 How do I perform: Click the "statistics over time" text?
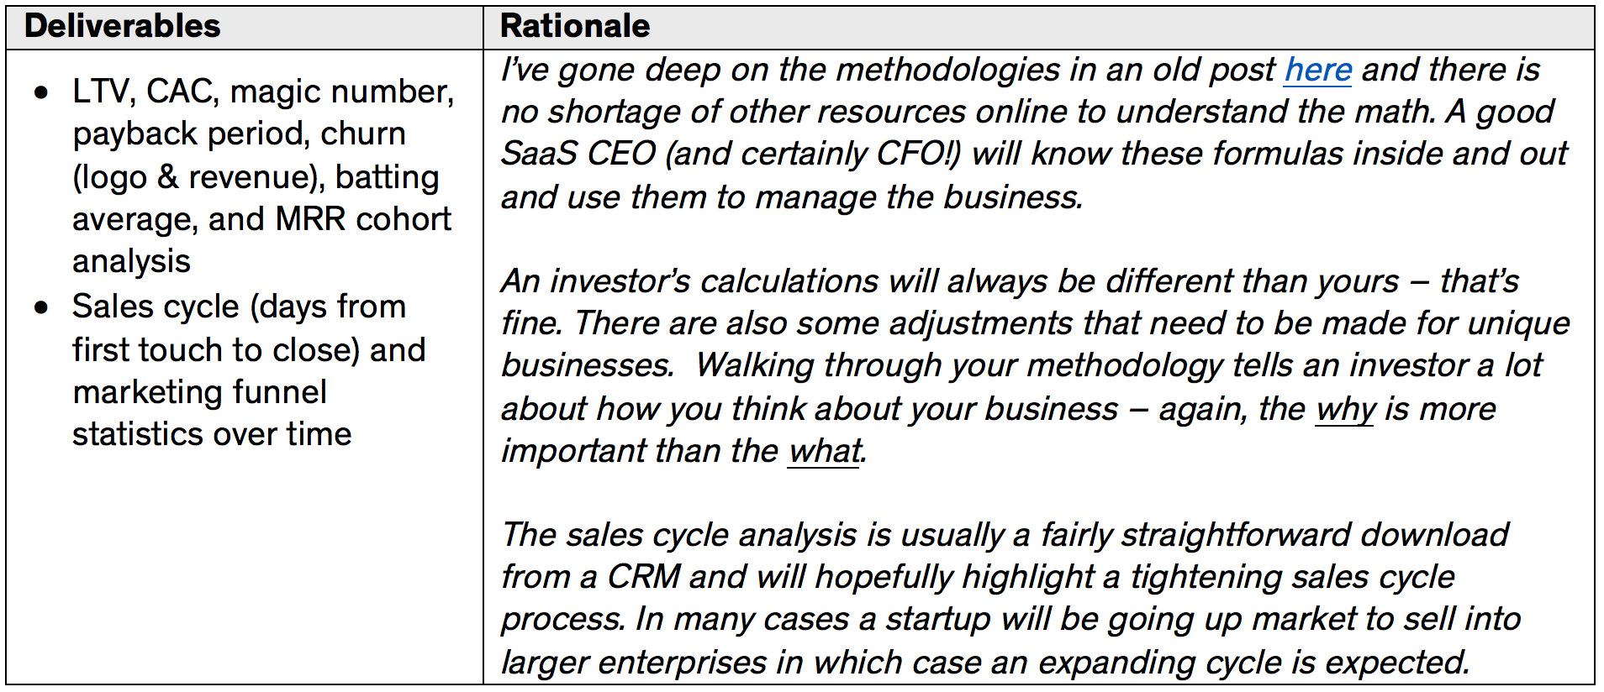click(212, 434)
